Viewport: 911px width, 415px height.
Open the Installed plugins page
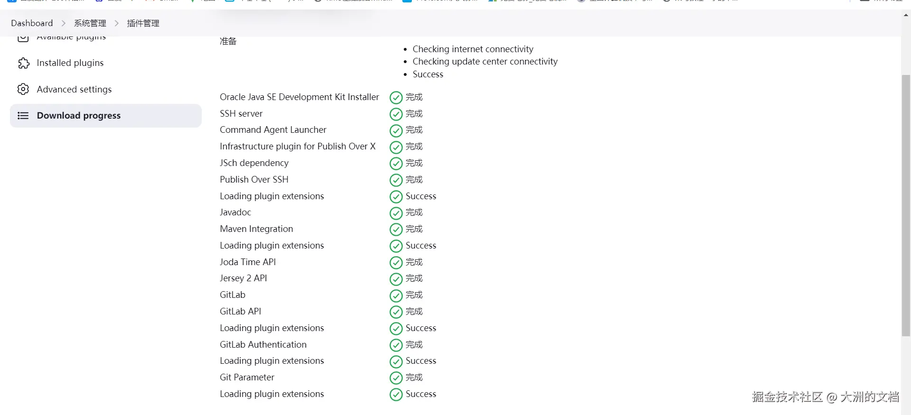70,63
